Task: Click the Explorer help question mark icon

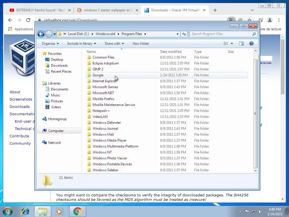Action: 251,44
